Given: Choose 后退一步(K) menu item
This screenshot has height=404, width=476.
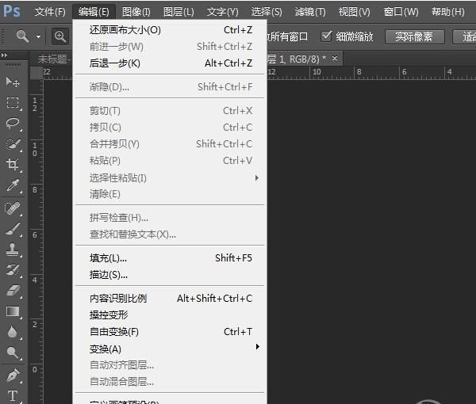Looking at the screenshot, I should coord(170,63).
